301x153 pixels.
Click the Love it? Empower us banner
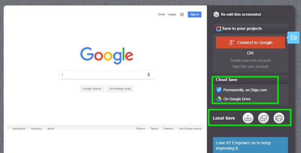pyautogui.click(x=250, y=145)
